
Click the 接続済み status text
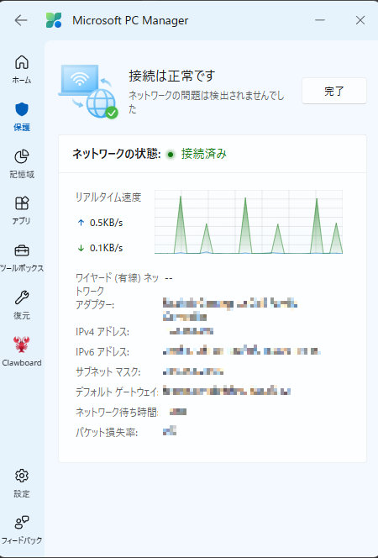click(204, 154)
